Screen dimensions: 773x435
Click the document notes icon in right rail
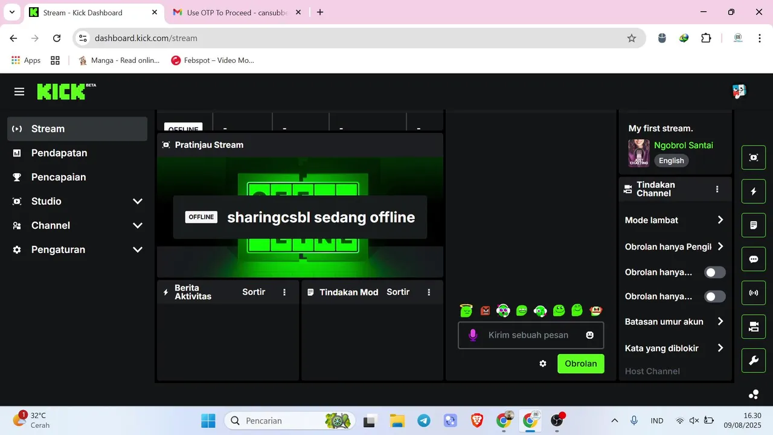tap(754, 225)
